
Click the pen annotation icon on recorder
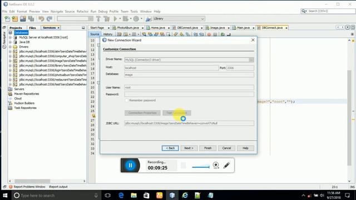click(226, 166)
